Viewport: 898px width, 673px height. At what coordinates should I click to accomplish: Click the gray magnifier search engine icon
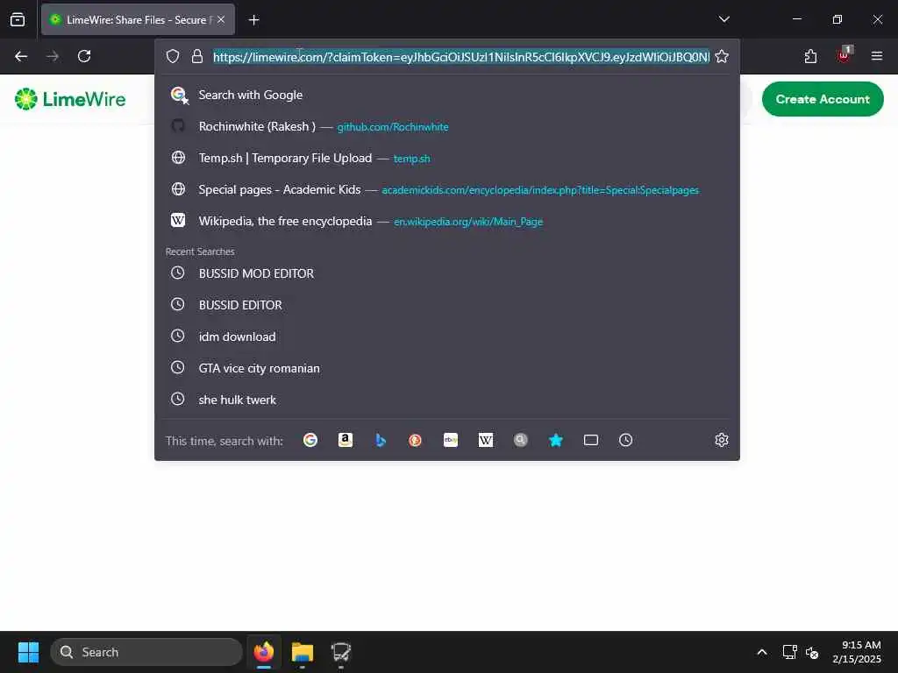pyautogui.click(x=521, y=440)
